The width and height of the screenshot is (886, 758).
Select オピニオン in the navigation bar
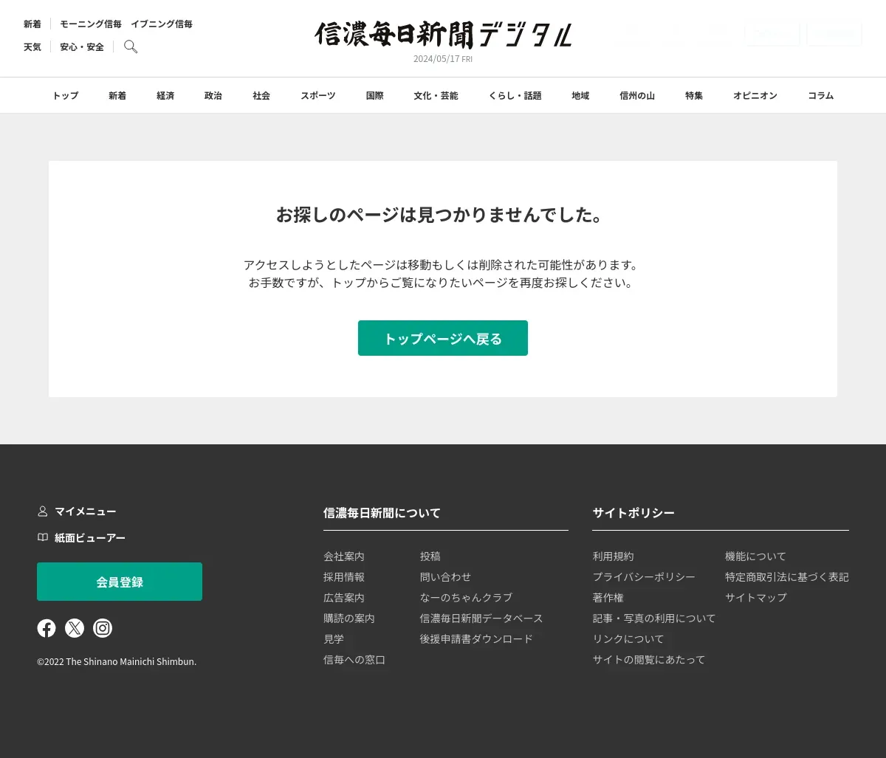point(755,96)
